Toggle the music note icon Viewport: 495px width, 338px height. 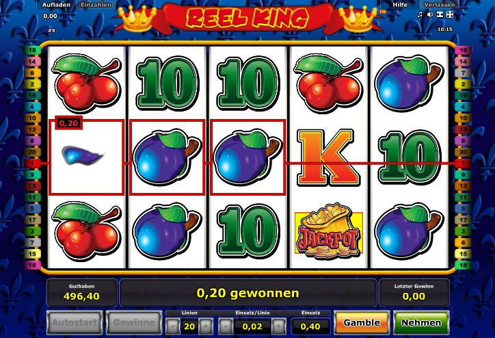click(x=420, y=14)
